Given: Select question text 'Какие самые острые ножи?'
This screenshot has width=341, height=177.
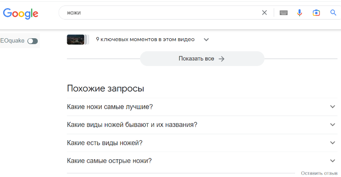Looking at the screenshot, I should 109,161.
